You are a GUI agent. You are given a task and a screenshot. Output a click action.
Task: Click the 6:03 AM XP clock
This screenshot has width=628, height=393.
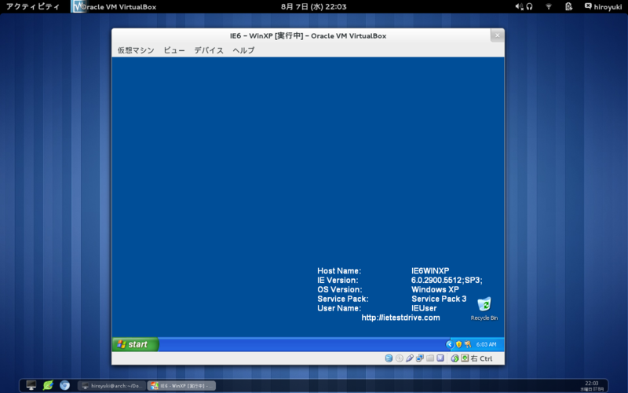point(486,344)
